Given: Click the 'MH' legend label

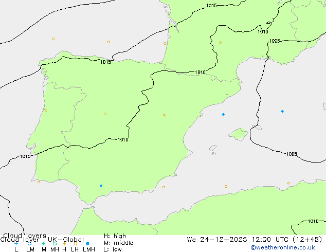Looking at the screenshot, I should 55,249.
